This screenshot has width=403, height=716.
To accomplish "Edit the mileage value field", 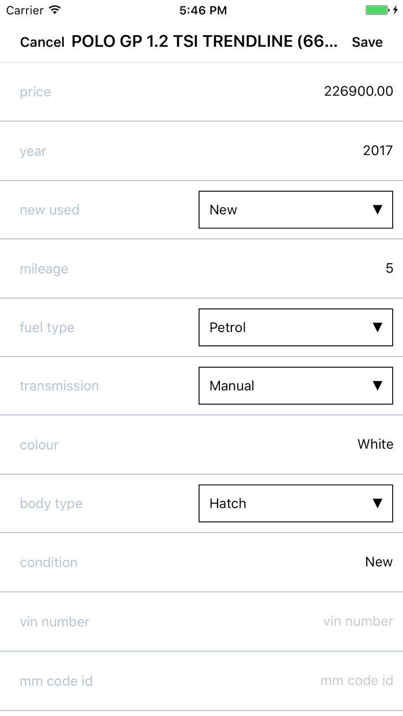I will point(389,269).
